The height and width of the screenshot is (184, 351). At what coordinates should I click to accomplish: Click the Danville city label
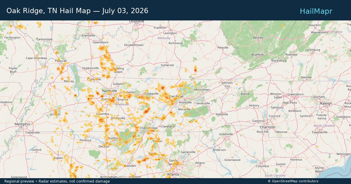point(306,77)
